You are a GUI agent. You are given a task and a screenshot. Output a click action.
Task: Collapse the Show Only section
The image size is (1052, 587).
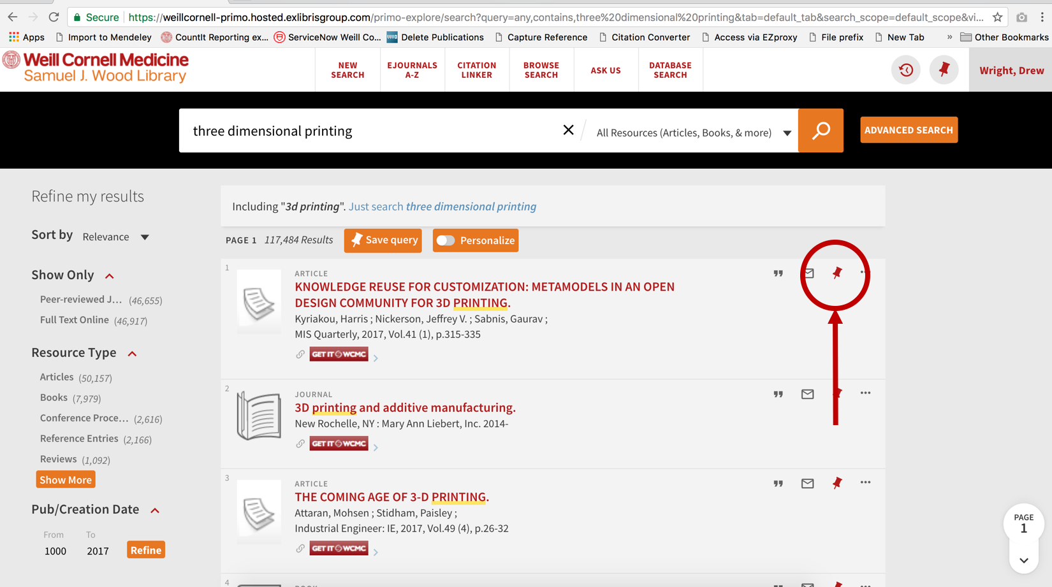click(110, 276)
